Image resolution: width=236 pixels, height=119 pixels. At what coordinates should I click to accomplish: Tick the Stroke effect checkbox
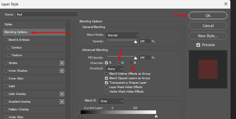click(6, 63)
